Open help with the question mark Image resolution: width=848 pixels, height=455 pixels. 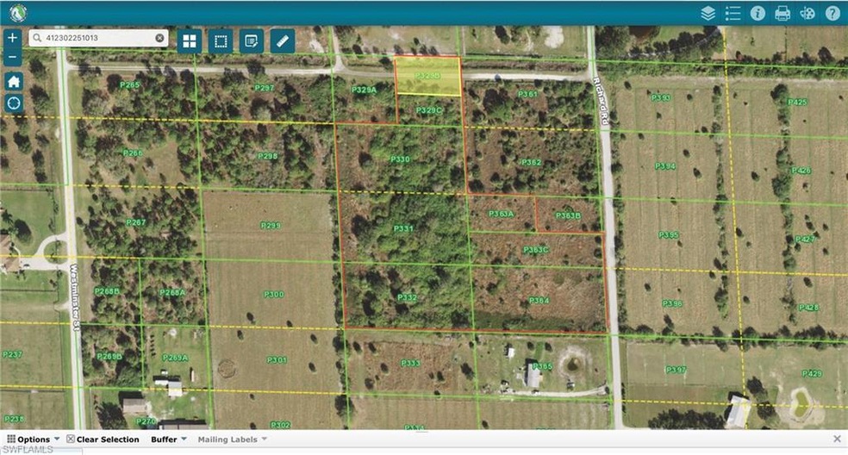[832, 13]
